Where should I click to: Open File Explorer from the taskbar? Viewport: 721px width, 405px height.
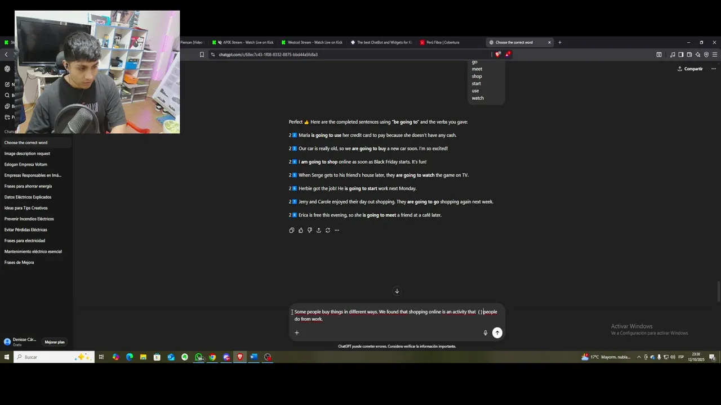143,357
